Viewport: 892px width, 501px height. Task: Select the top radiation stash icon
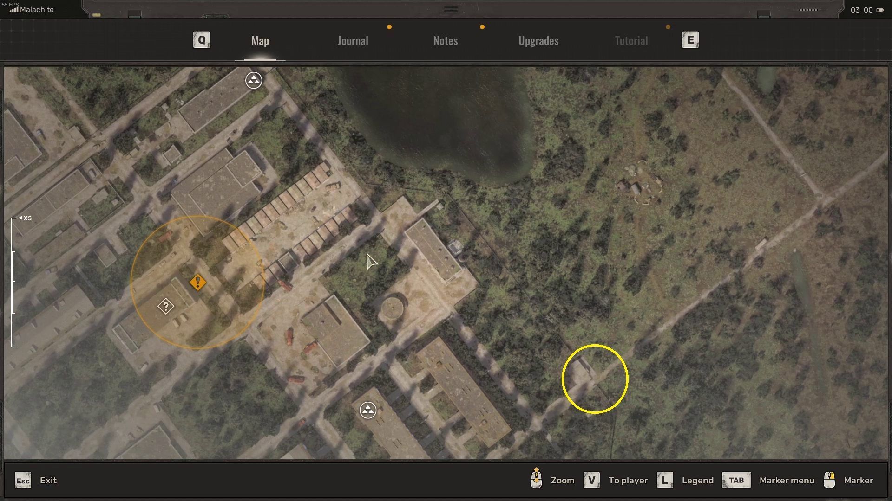254,80
